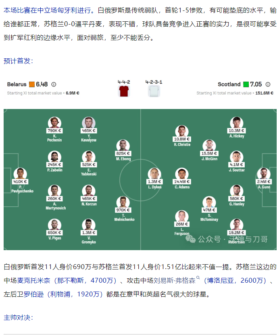
Task: Click the 主帅对决 section heading
Action: [19, 317]
